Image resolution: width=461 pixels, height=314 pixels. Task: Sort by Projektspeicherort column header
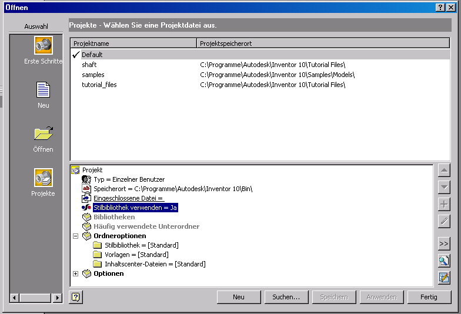(323, 44)
